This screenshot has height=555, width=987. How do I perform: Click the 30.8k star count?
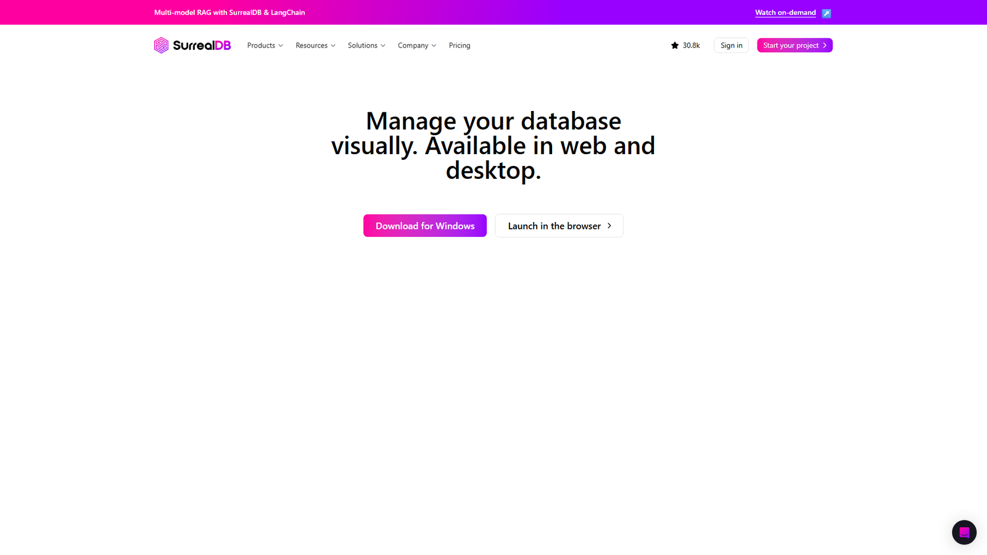click(691, 46)
